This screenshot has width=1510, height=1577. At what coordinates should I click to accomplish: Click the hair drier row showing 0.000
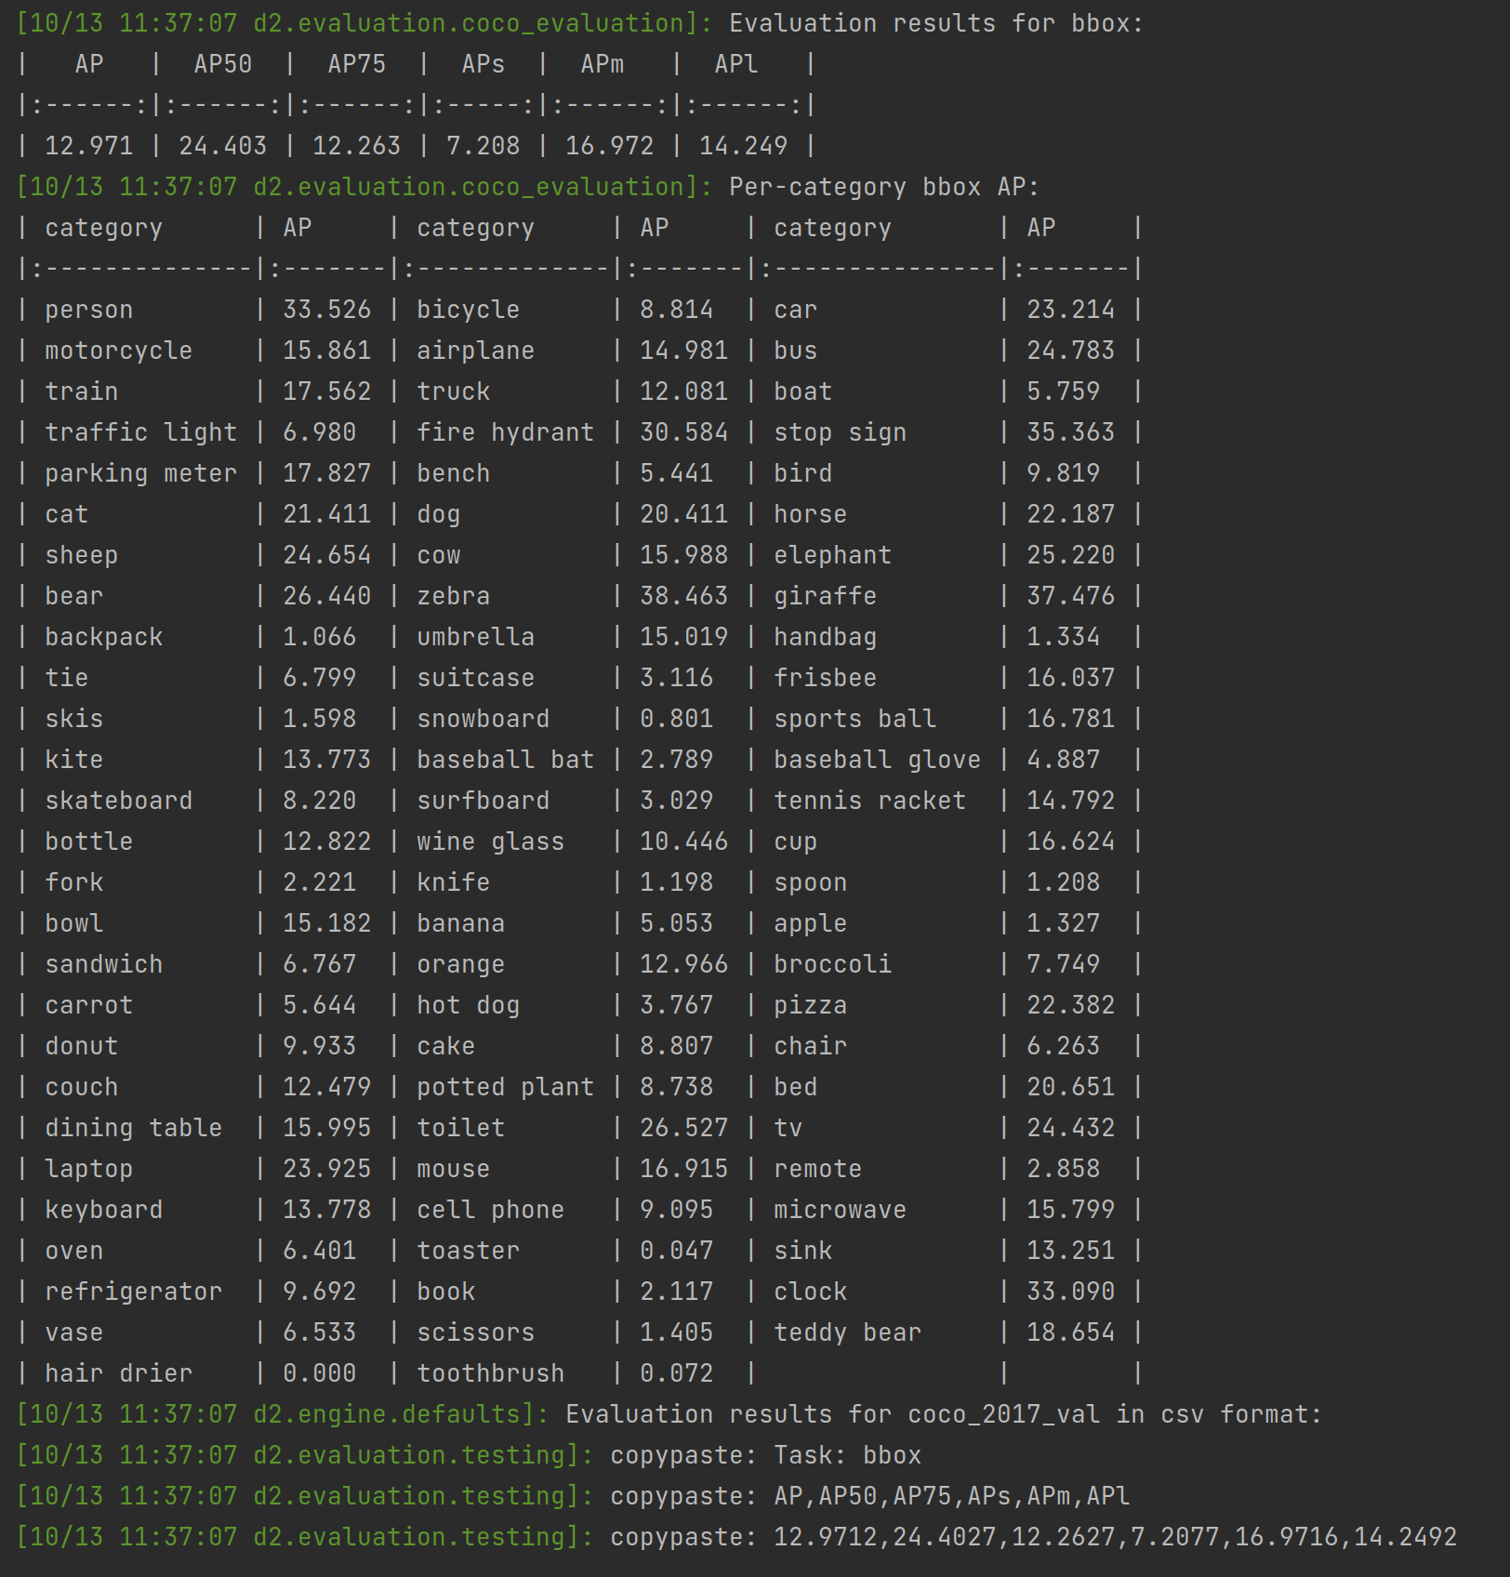[117, 1372]
